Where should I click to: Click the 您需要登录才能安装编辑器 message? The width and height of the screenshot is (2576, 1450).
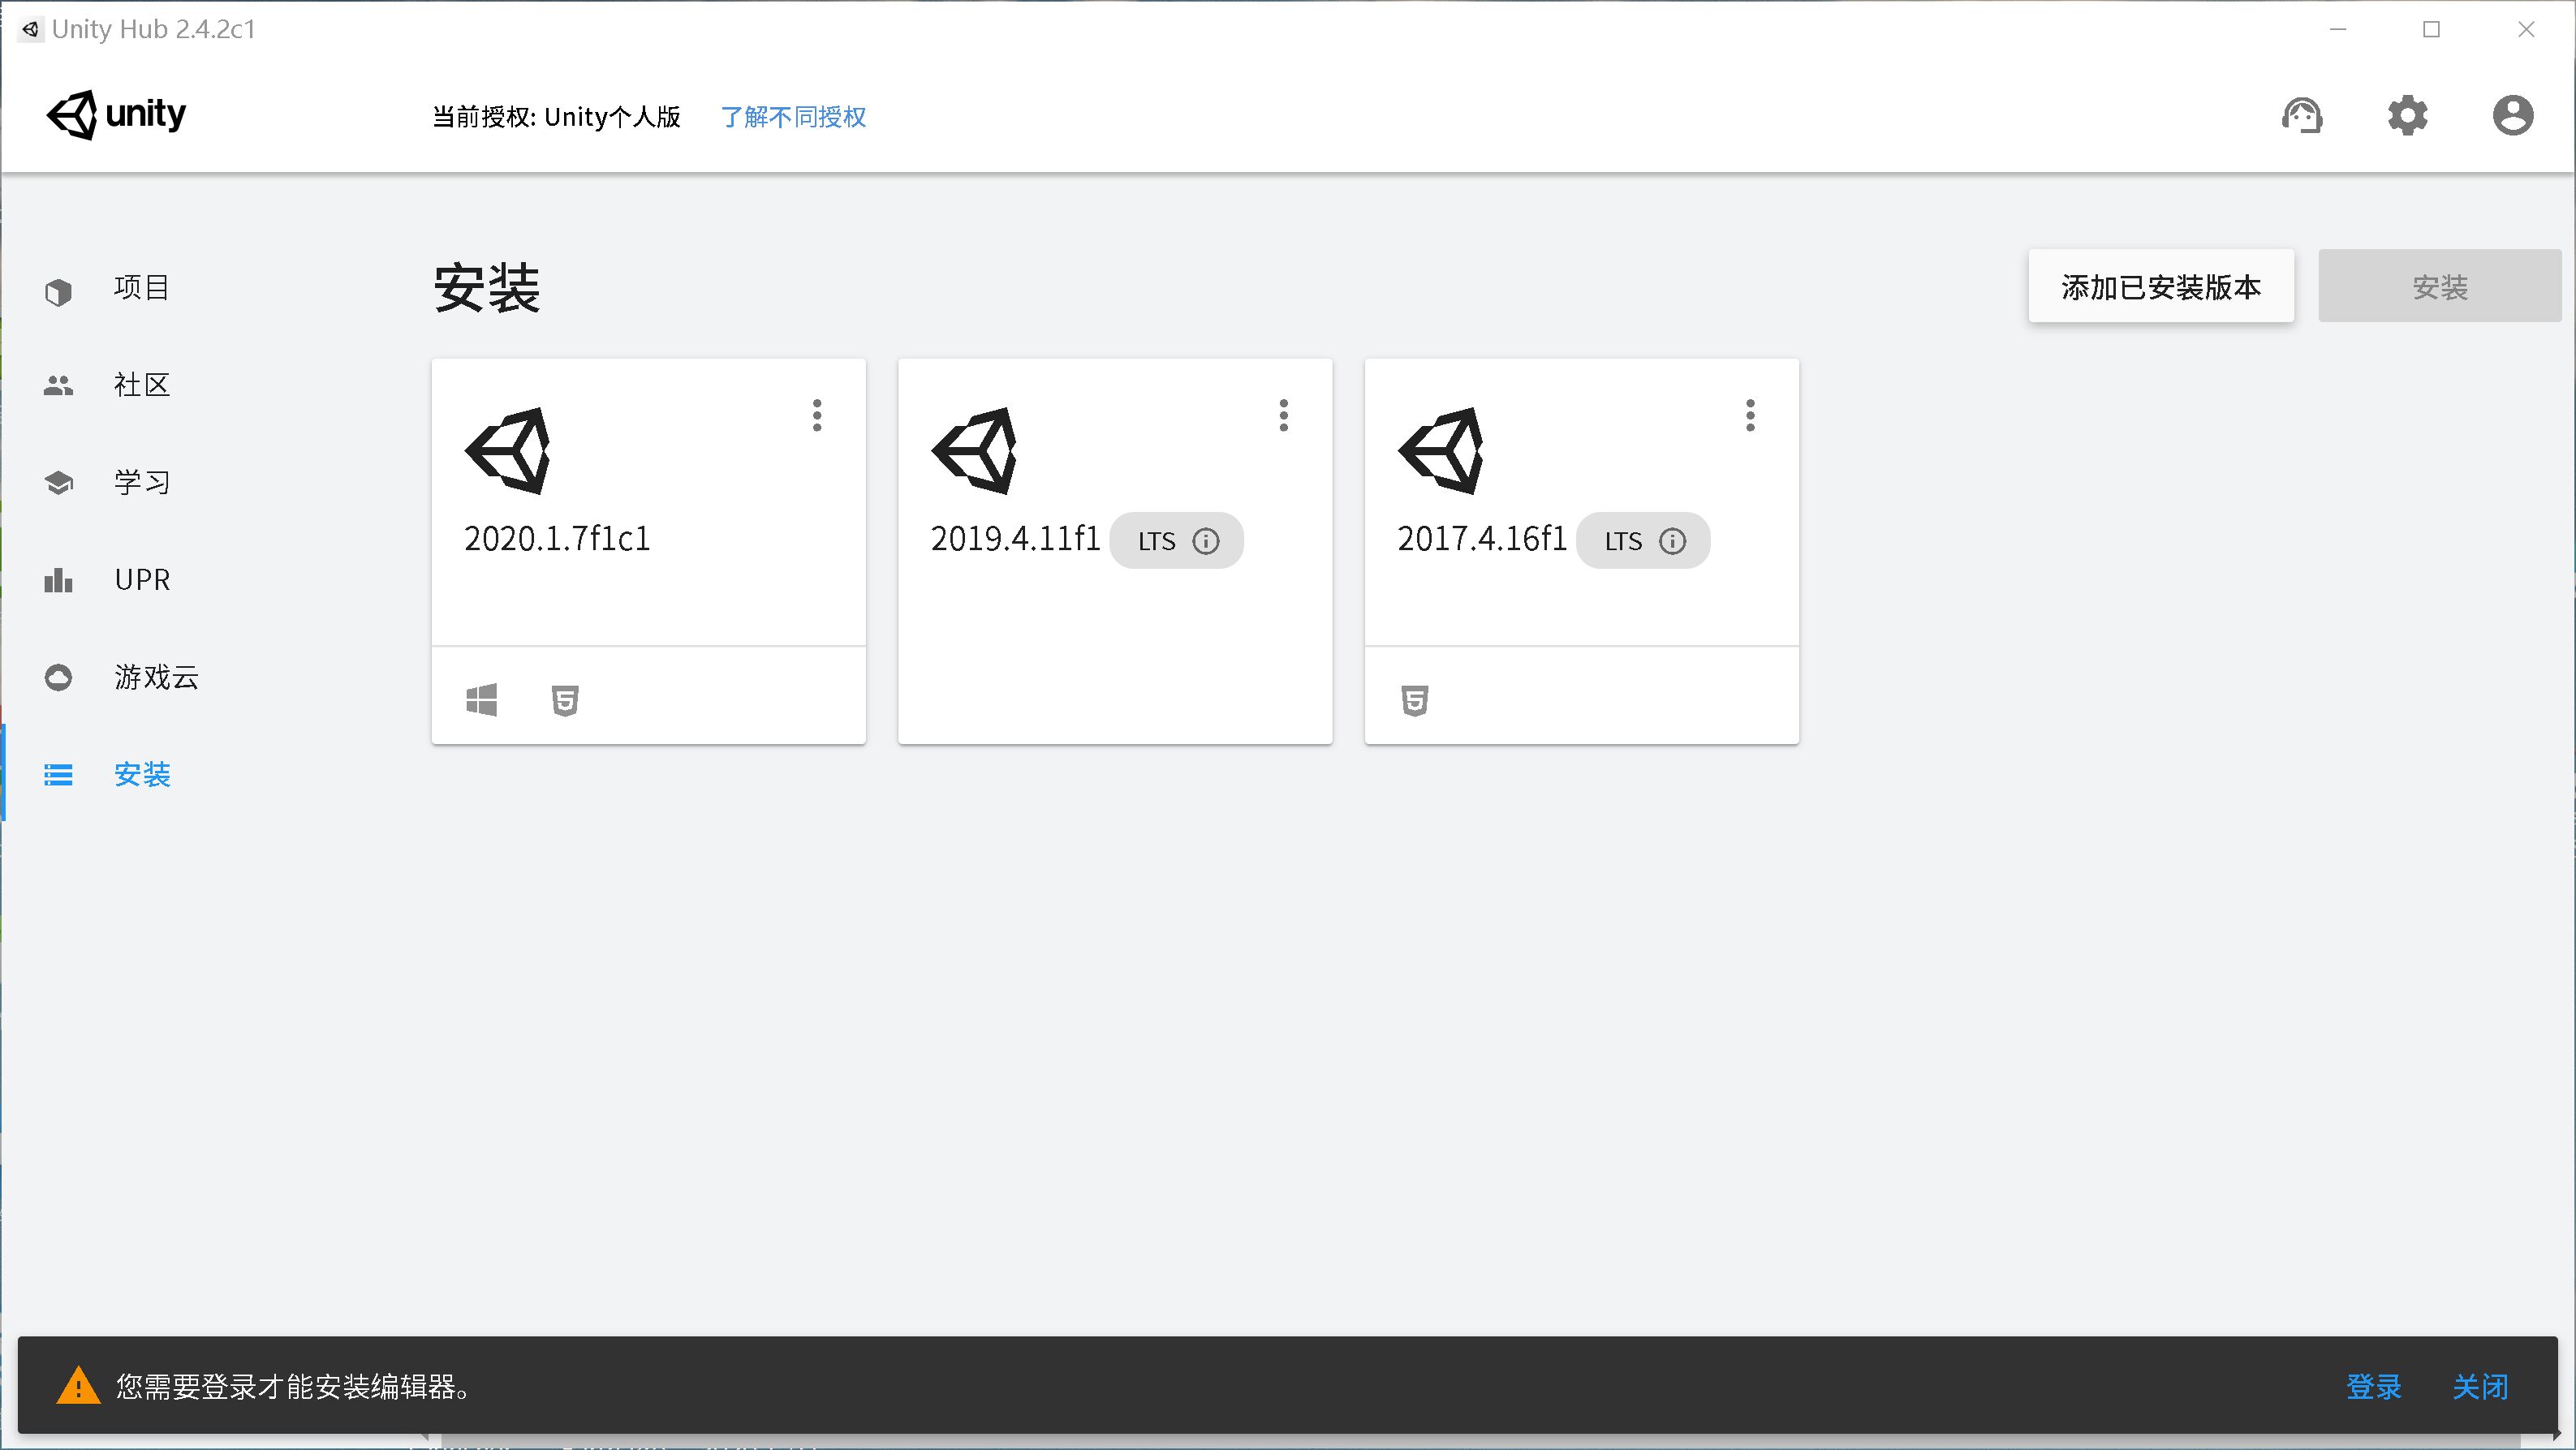294,1387
